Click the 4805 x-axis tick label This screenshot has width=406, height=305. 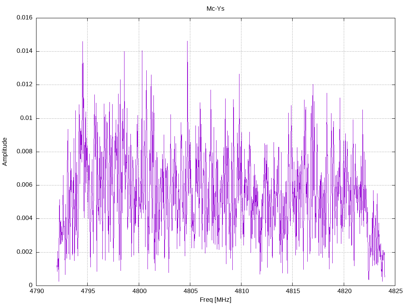pos(190,291)
